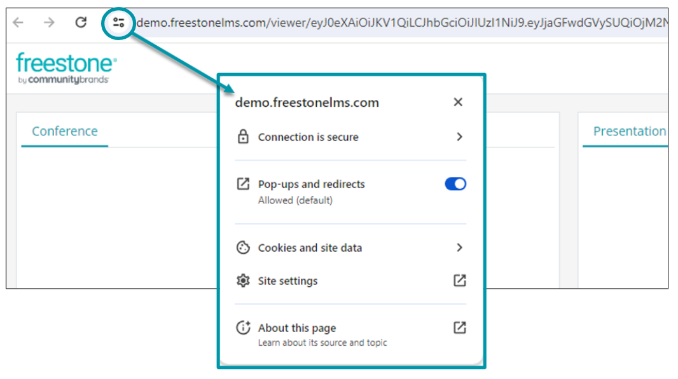Image resolution: width=678 pixels, height=379 pixels.
Task: Click the external link icon next to Site settings
Action: click(459, 280)
